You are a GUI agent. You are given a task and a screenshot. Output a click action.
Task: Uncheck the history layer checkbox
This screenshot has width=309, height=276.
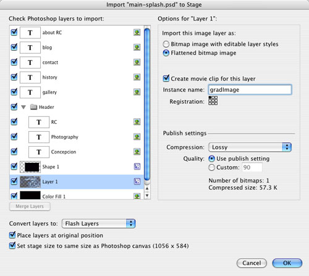pyautogui.click(x=14, y=77)
